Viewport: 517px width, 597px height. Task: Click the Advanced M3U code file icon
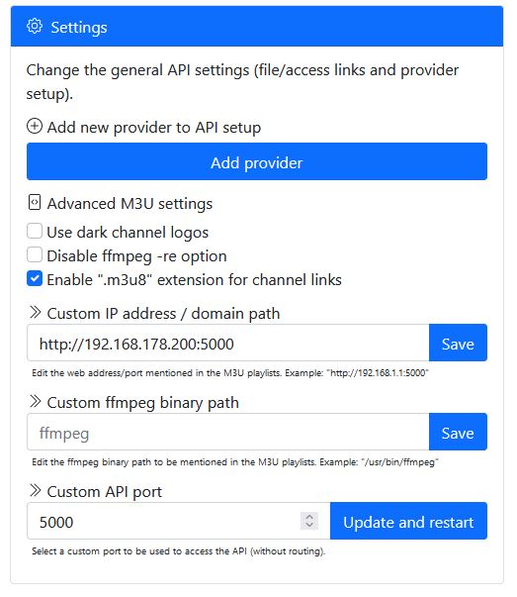(x=35, y=203)
